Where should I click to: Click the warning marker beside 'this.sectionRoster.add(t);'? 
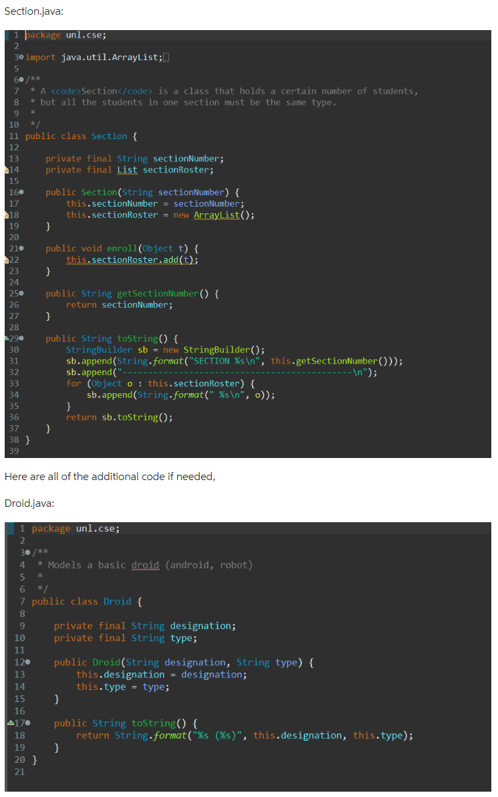(x=7, y=260)
